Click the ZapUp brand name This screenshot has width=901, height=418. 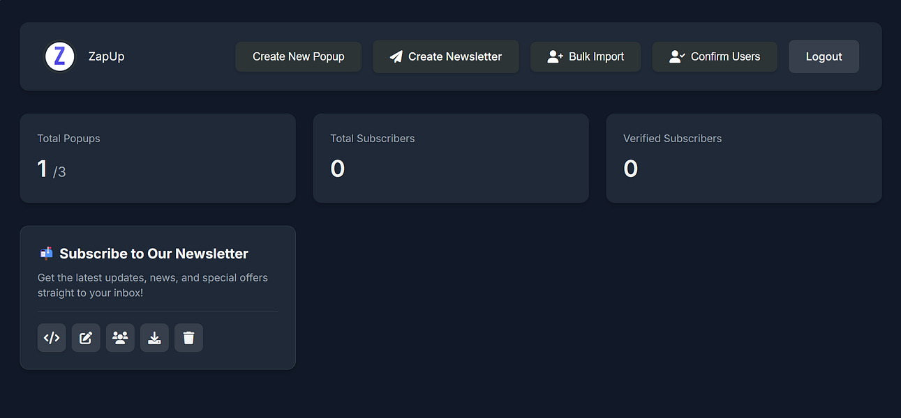click(x=107, y=56)
